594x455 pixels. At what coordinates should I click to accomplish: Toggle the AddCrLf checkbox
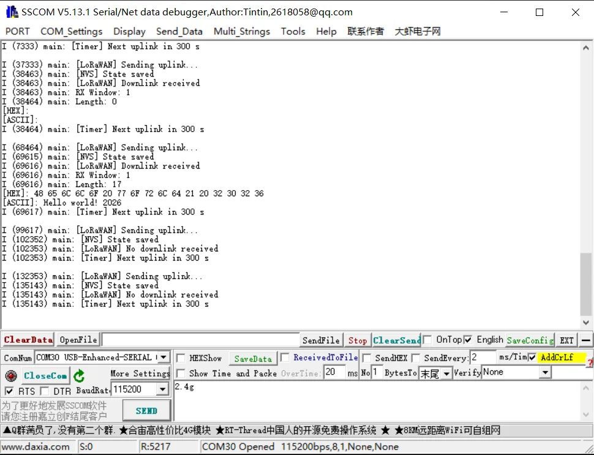click(x=532, y=357)
